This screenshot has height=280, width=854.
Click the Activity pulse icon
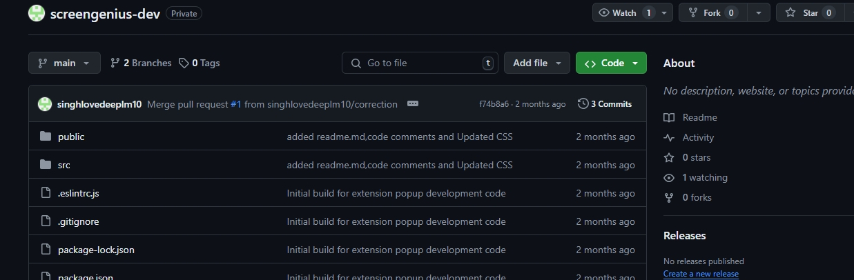[x=669, y=137]
